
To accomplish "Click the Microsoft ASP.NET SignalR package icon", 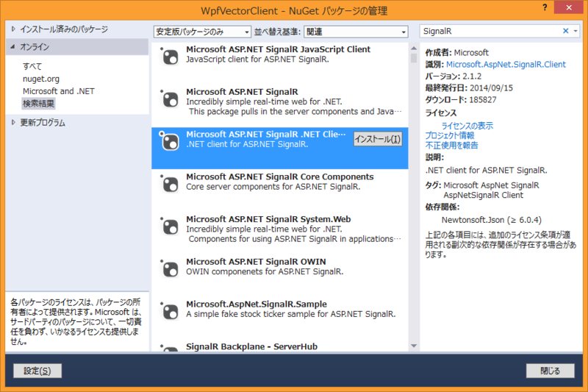I will (x=170, y=99).
